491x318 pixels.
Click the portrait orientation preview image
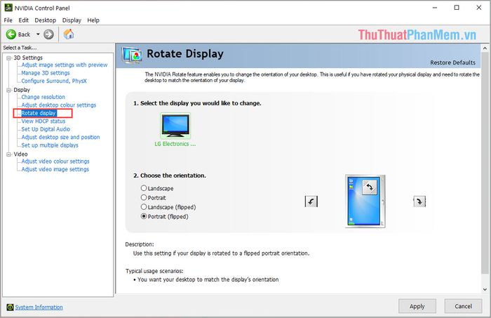(x=365, y=201)
